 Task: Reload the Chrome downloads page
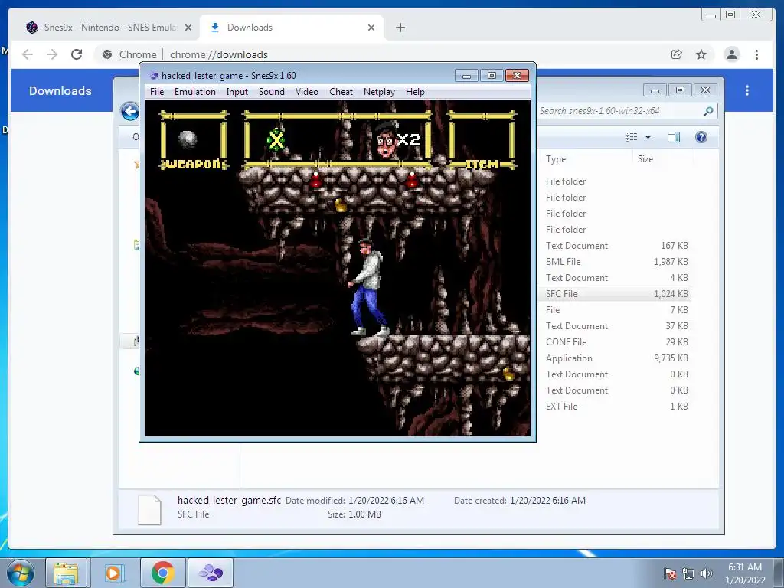pyautogui.click(x=77, y=54)
